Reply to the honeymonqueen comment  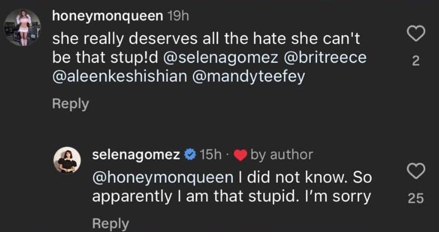coord(71,104)
